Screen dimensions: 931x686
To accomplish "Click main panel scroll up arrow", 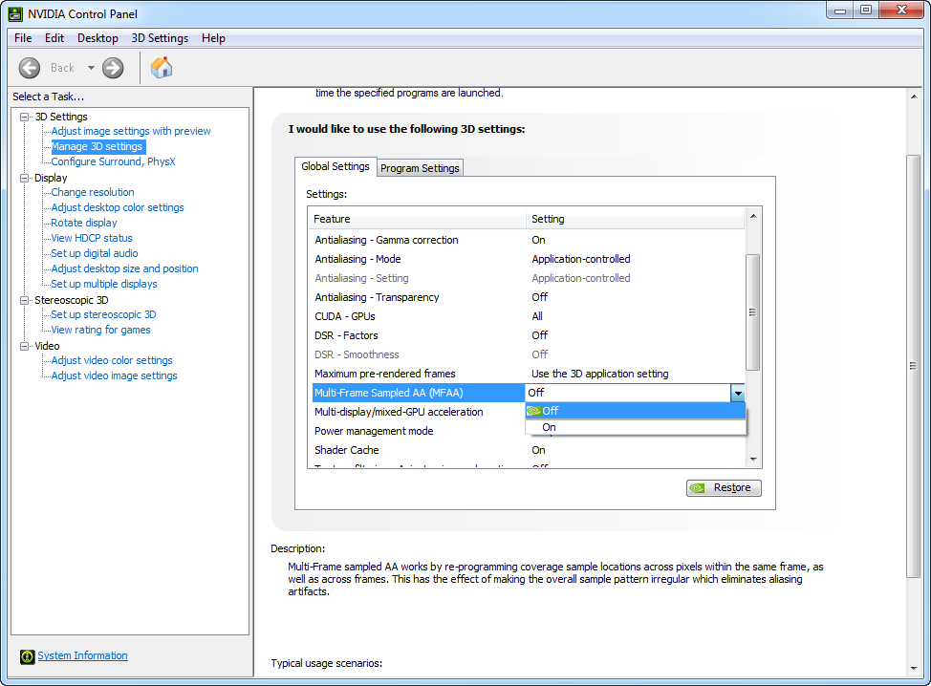I will (914, 96).
